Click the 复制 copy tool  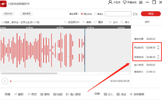(45, 94)
